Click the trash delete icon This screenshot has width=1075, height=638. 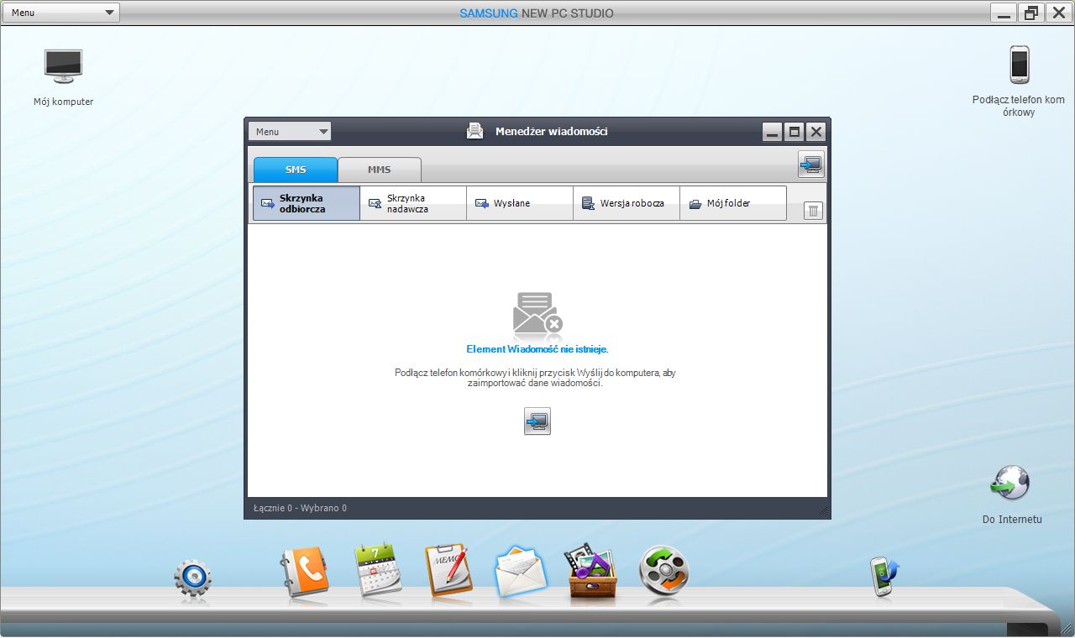[813, 211]
